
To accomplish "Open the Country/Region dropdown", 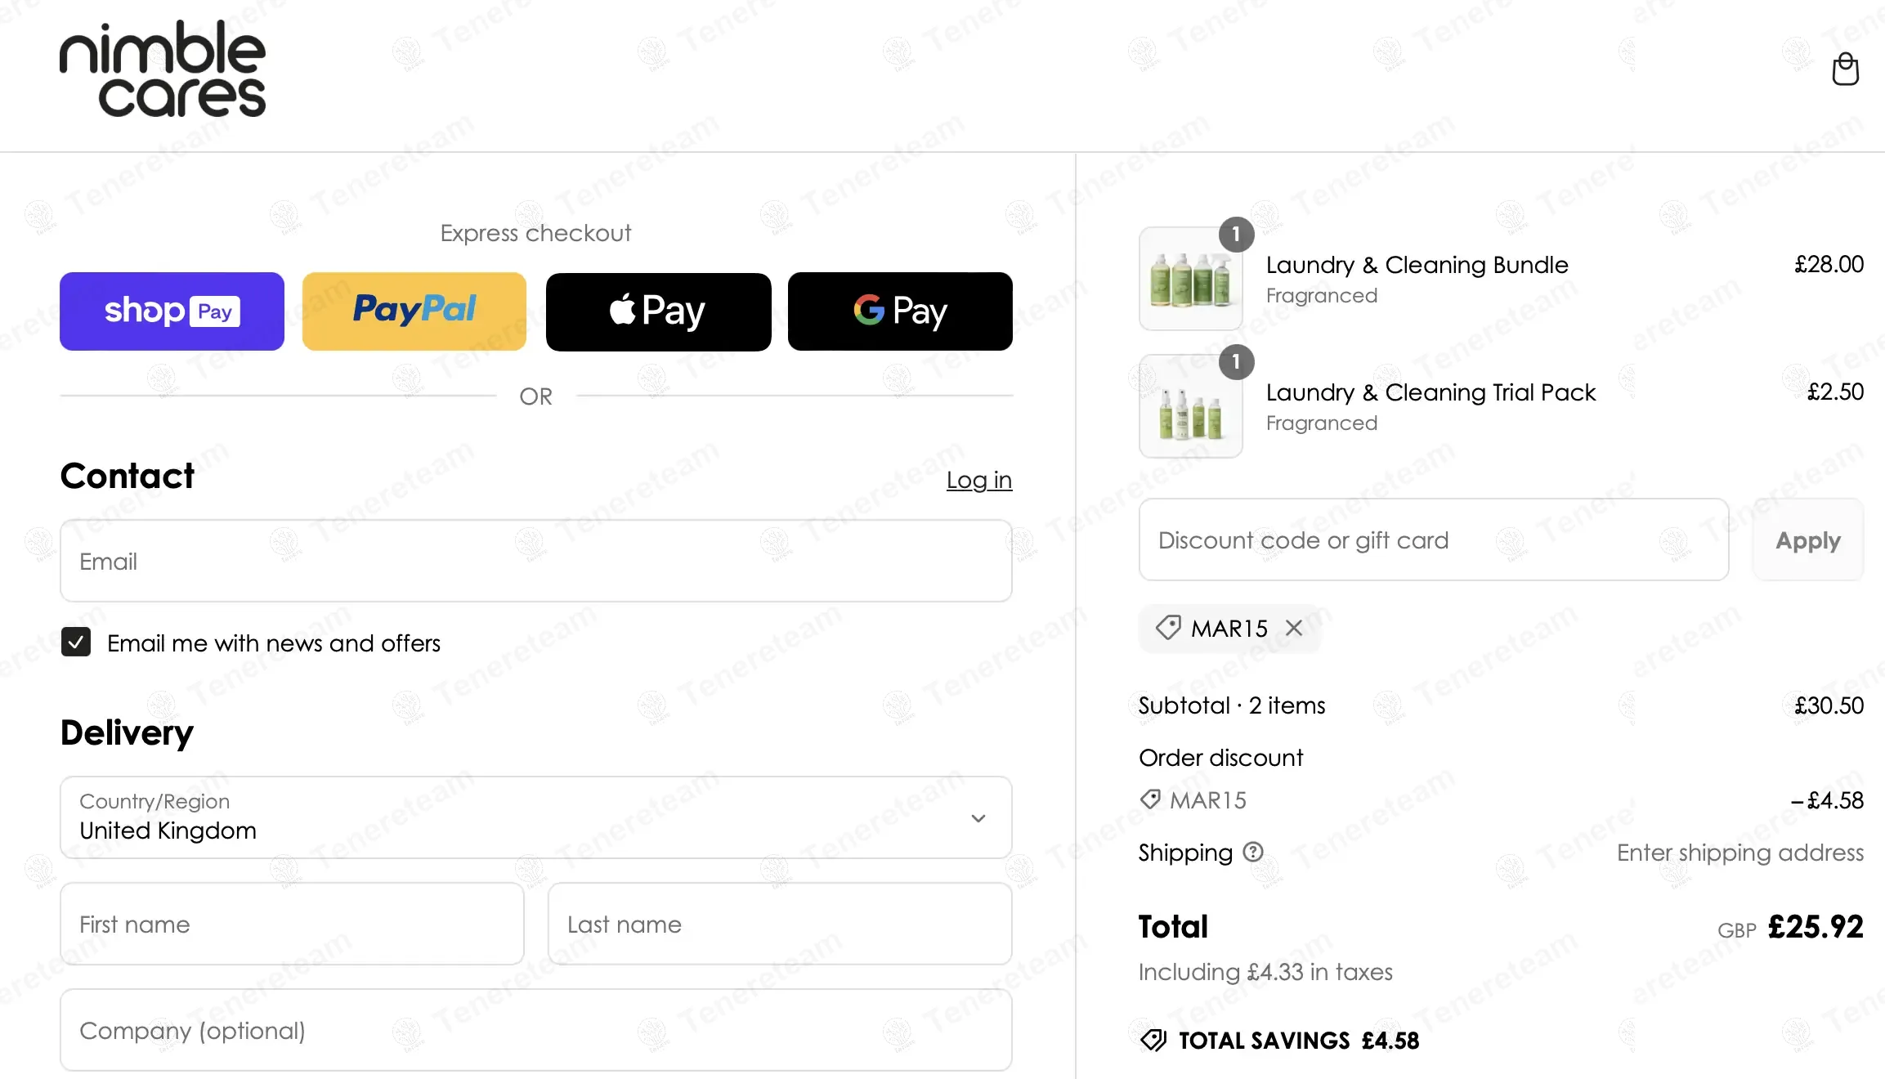I will [x=535, y=817].
